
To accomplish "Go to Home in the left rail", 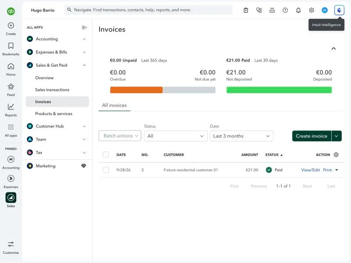I will [x=11, y=66].
